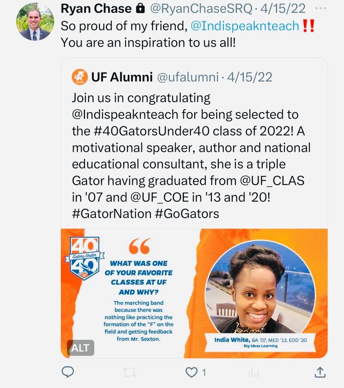Click the UF Alumni avatar logo

pos(79,77)
